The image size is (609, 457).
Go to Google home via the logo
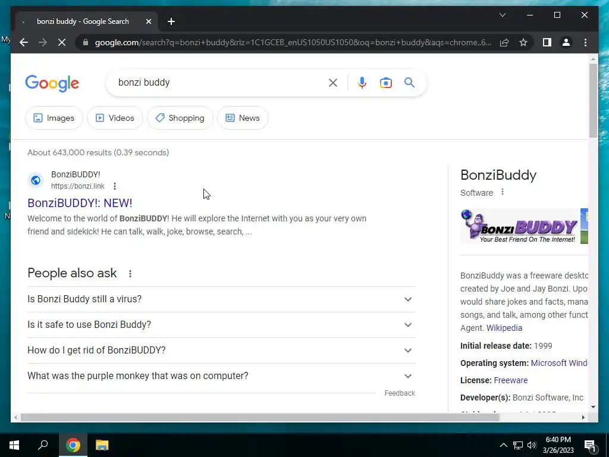(52, 83)
